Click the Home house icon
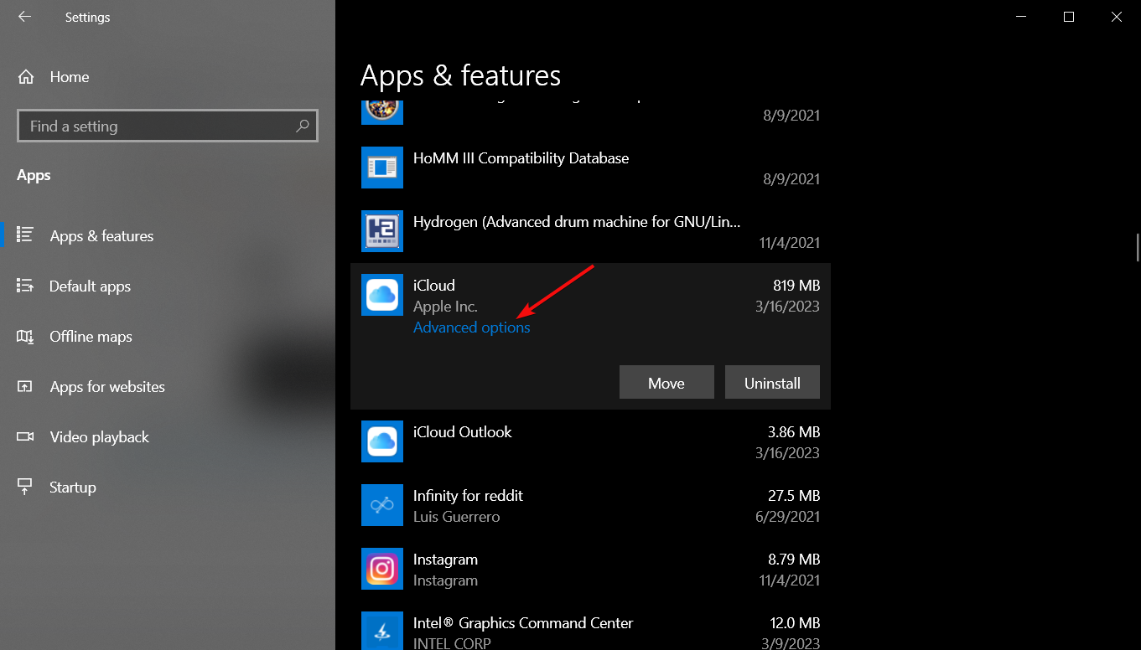1141x650 pixels. [x=25, y=77]
